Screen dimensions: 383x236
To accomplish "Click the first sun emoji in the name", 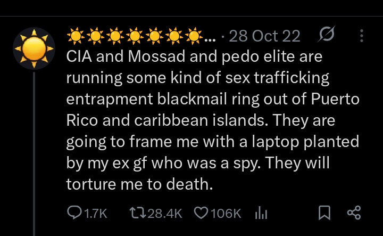I will point(77,36).
